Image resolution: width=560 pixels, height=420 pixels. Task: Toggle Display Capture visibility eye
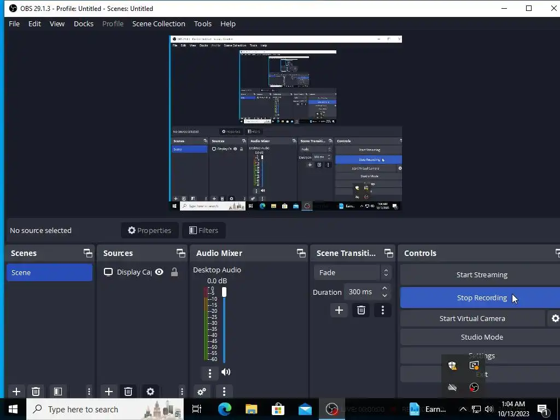click(159, 272)
